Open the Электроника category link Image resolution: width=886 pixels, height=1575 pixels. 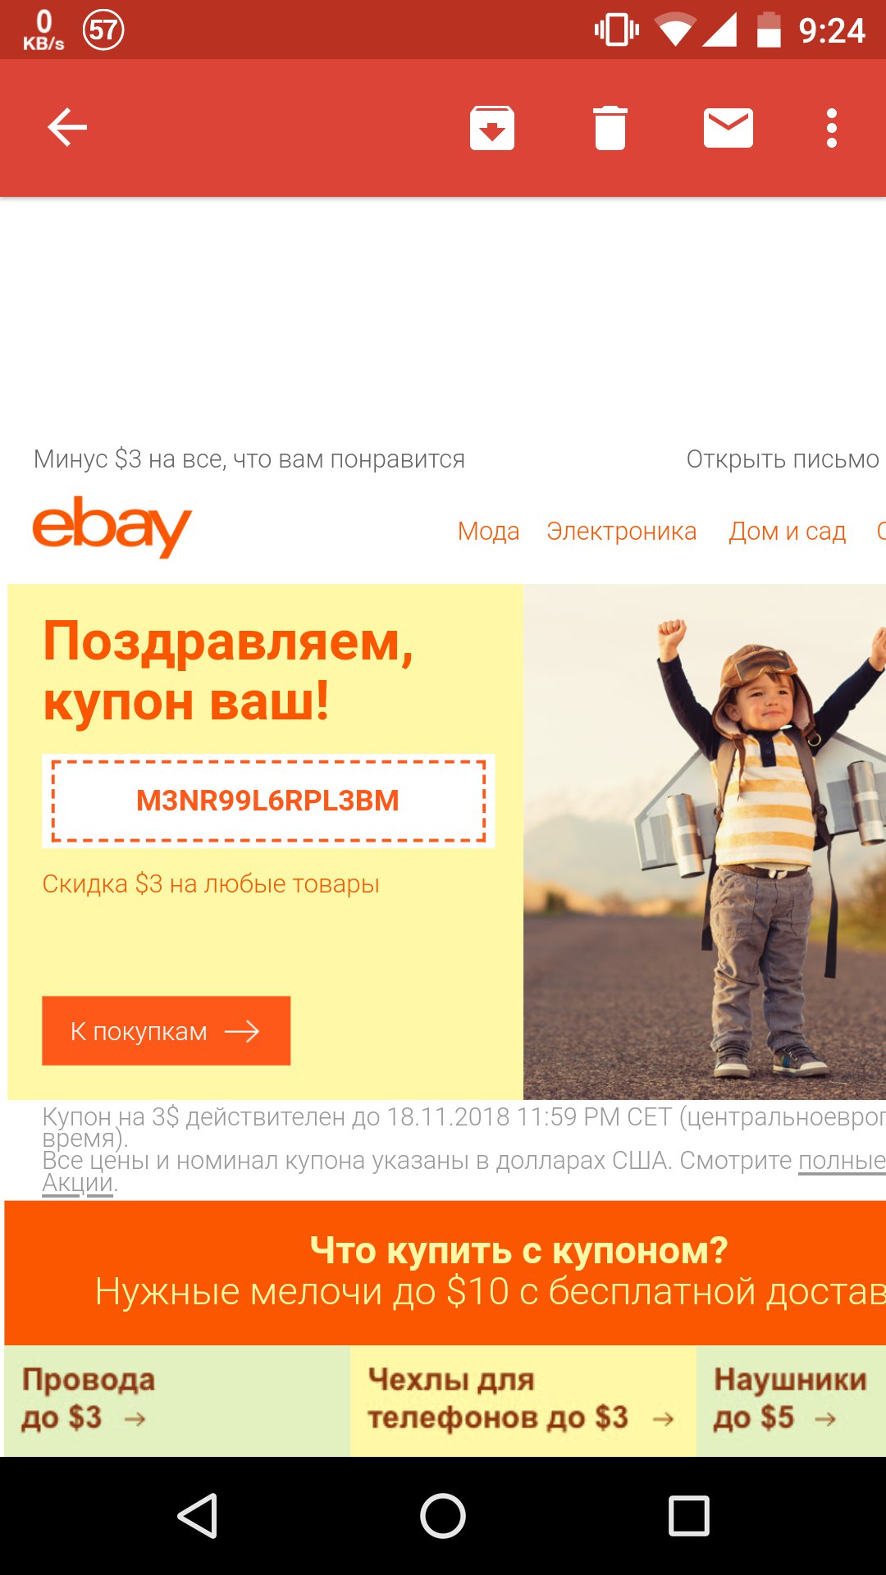pyautogui.click(x=622, y=532)
